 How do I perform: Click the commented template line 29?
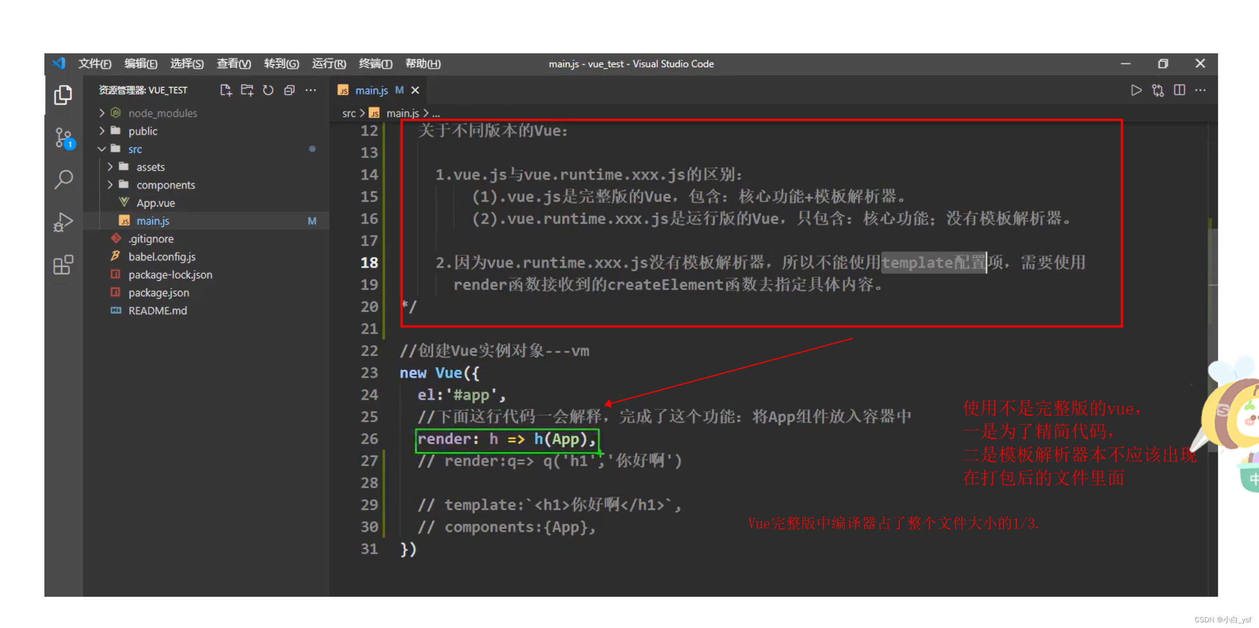click(549, 505)
